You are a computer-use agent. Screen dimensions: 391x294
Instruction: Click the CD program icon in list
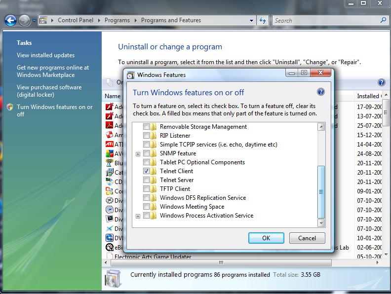[110, 182]
